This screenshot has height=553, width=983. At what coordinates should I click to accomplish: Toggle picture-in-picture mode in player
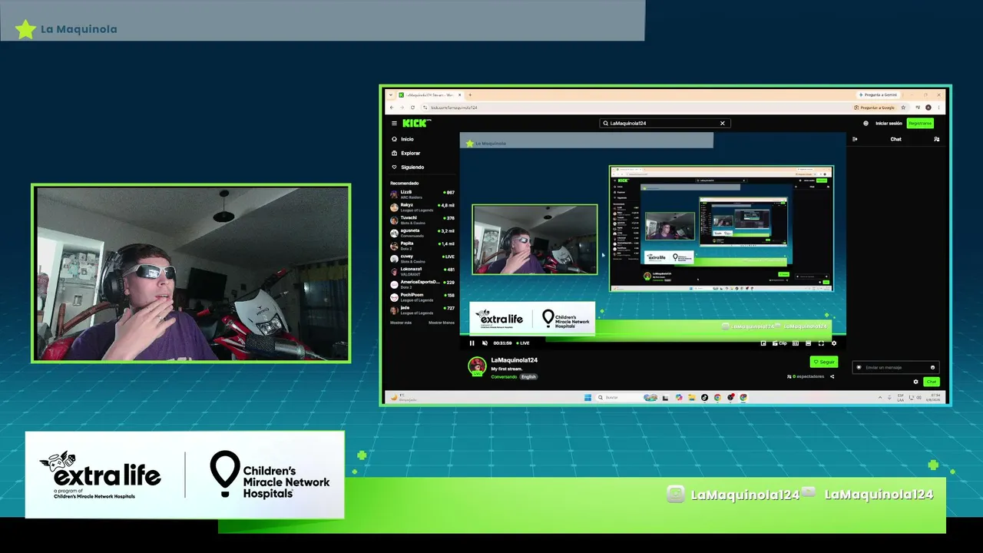(796, 343)
